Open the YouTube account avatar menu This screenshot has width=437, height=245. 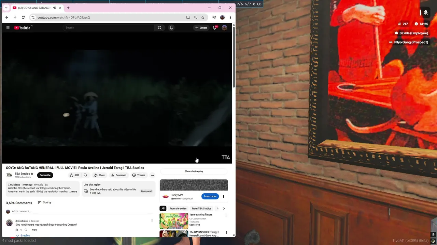(224, 28)
